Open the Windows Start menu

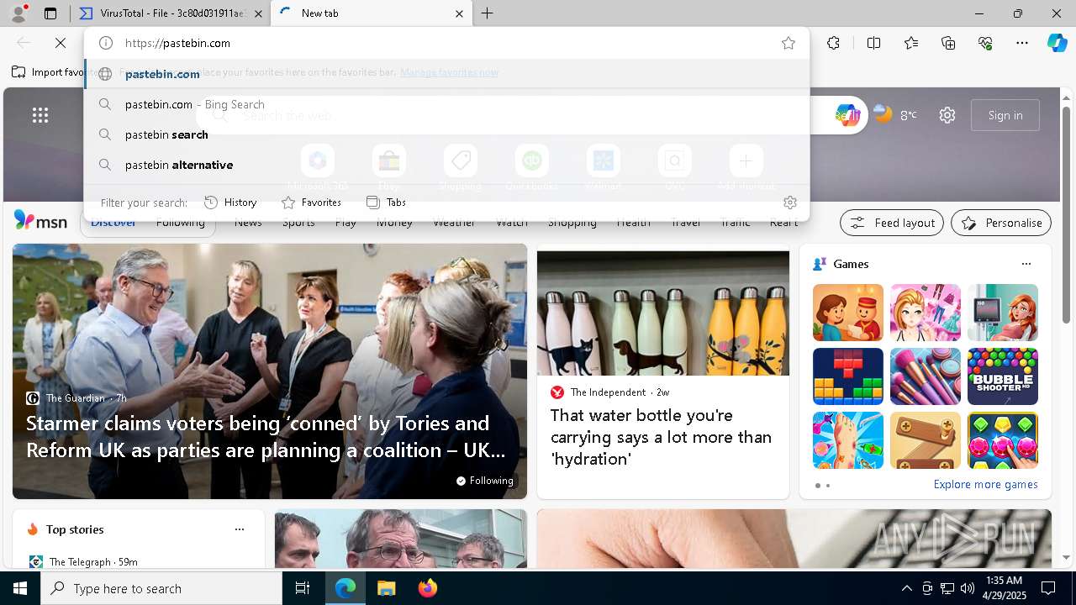tap(20, 588)
